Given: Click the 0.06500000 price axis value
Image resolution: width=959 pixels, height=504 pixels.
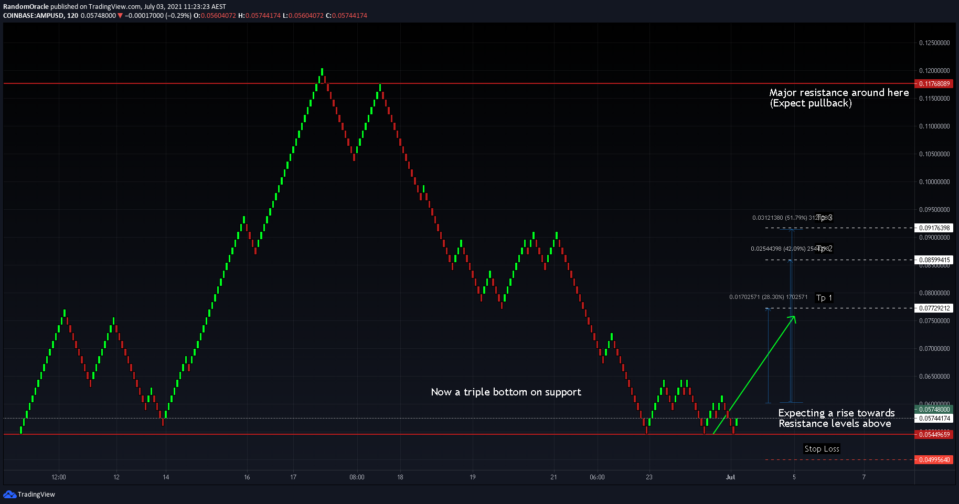Looking at the screenshot, I should pos(934,377).
